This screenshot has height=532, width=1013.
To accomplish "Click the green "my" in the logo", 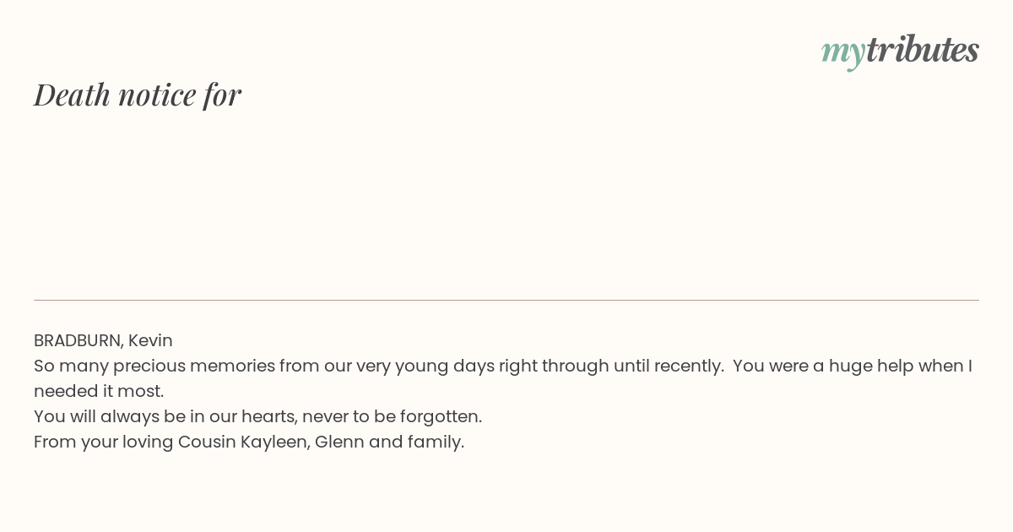I will pos(843,53).
